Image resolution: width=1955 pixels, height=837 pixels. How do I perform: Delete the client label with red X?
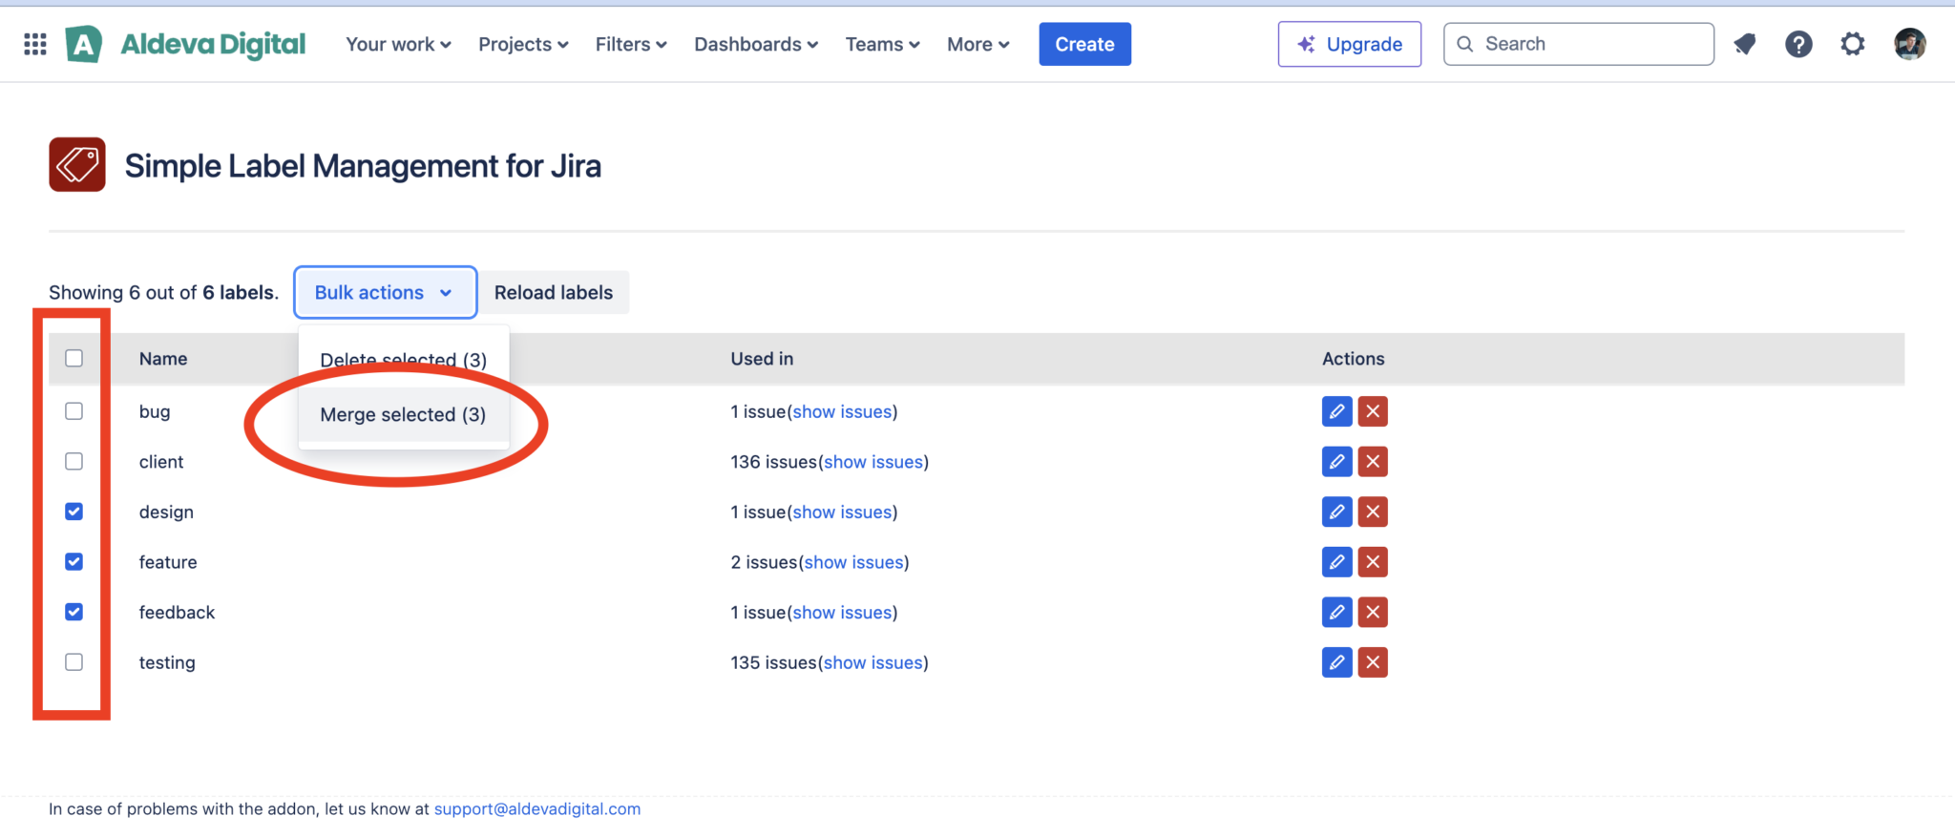pos(1373,462)
